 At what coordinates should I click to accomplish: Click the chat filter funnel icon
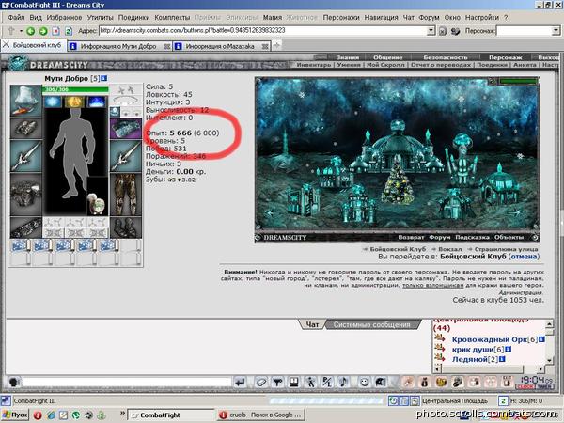tap(277, 382)
